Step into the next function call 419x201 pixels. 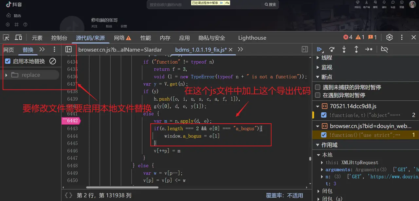344,49
